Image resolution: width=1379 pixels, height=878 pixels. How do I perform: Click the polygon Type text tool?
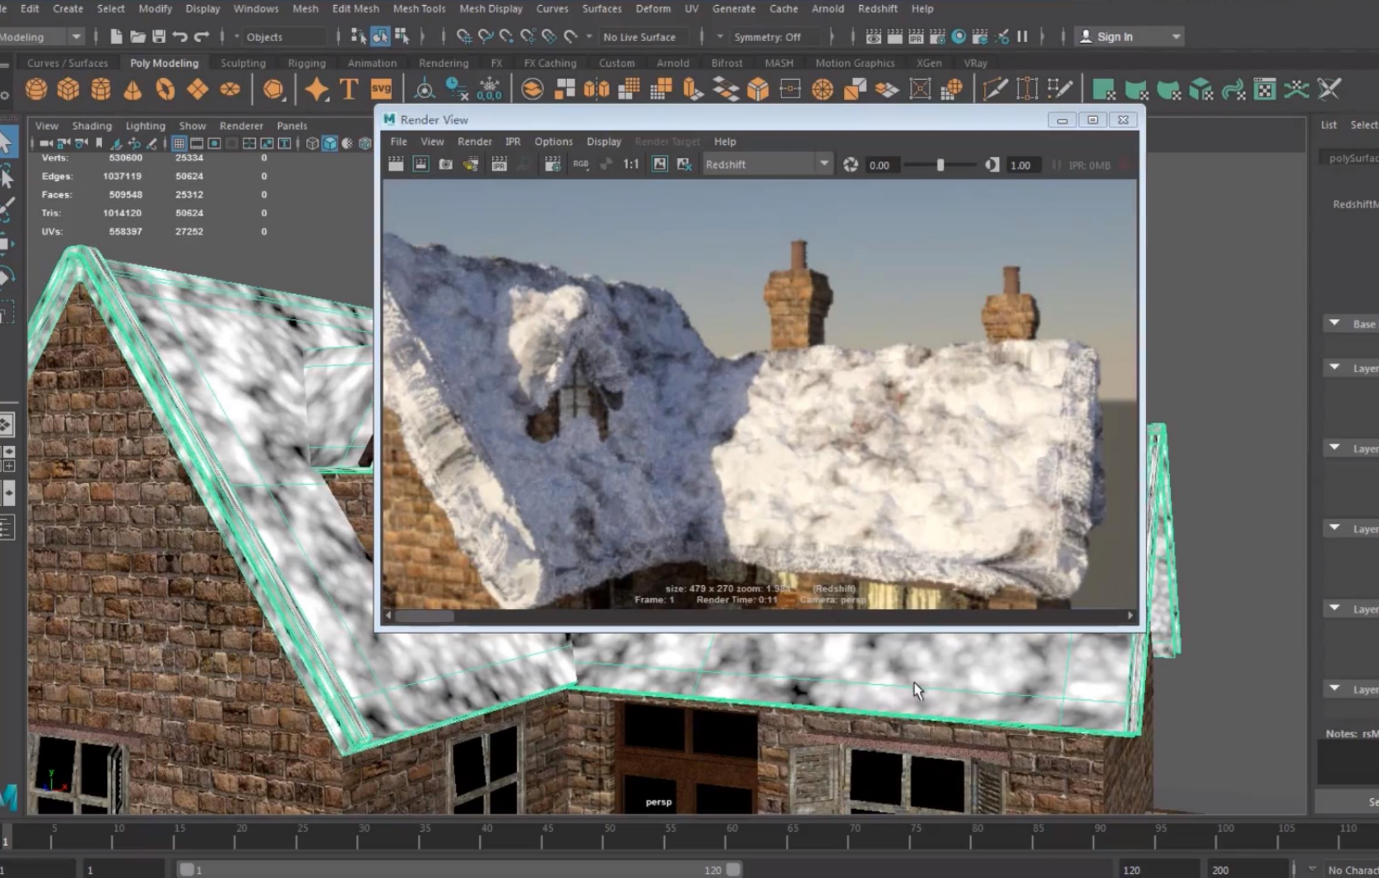click(x=349, y=89)
